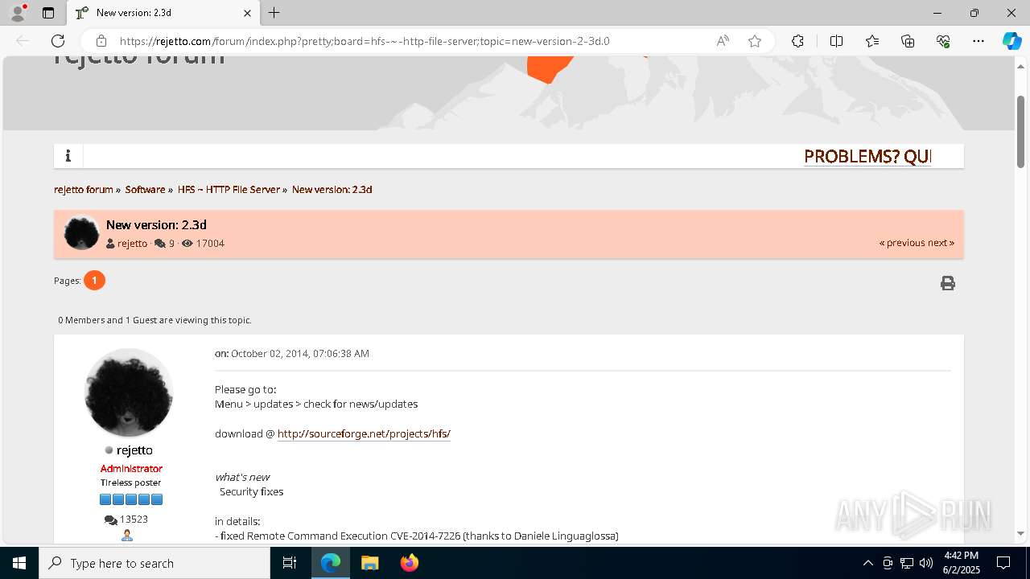Open Copilot sidebar icon
The height and width of the screenshot is (579, 1030).
[1011, 41]
